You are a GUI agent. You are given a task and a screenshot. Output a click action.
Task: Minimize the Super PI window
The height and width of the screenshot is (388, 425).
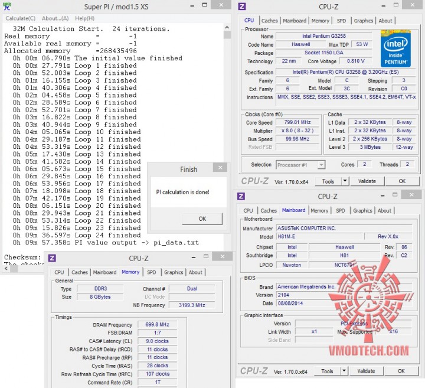coord(192,5)
